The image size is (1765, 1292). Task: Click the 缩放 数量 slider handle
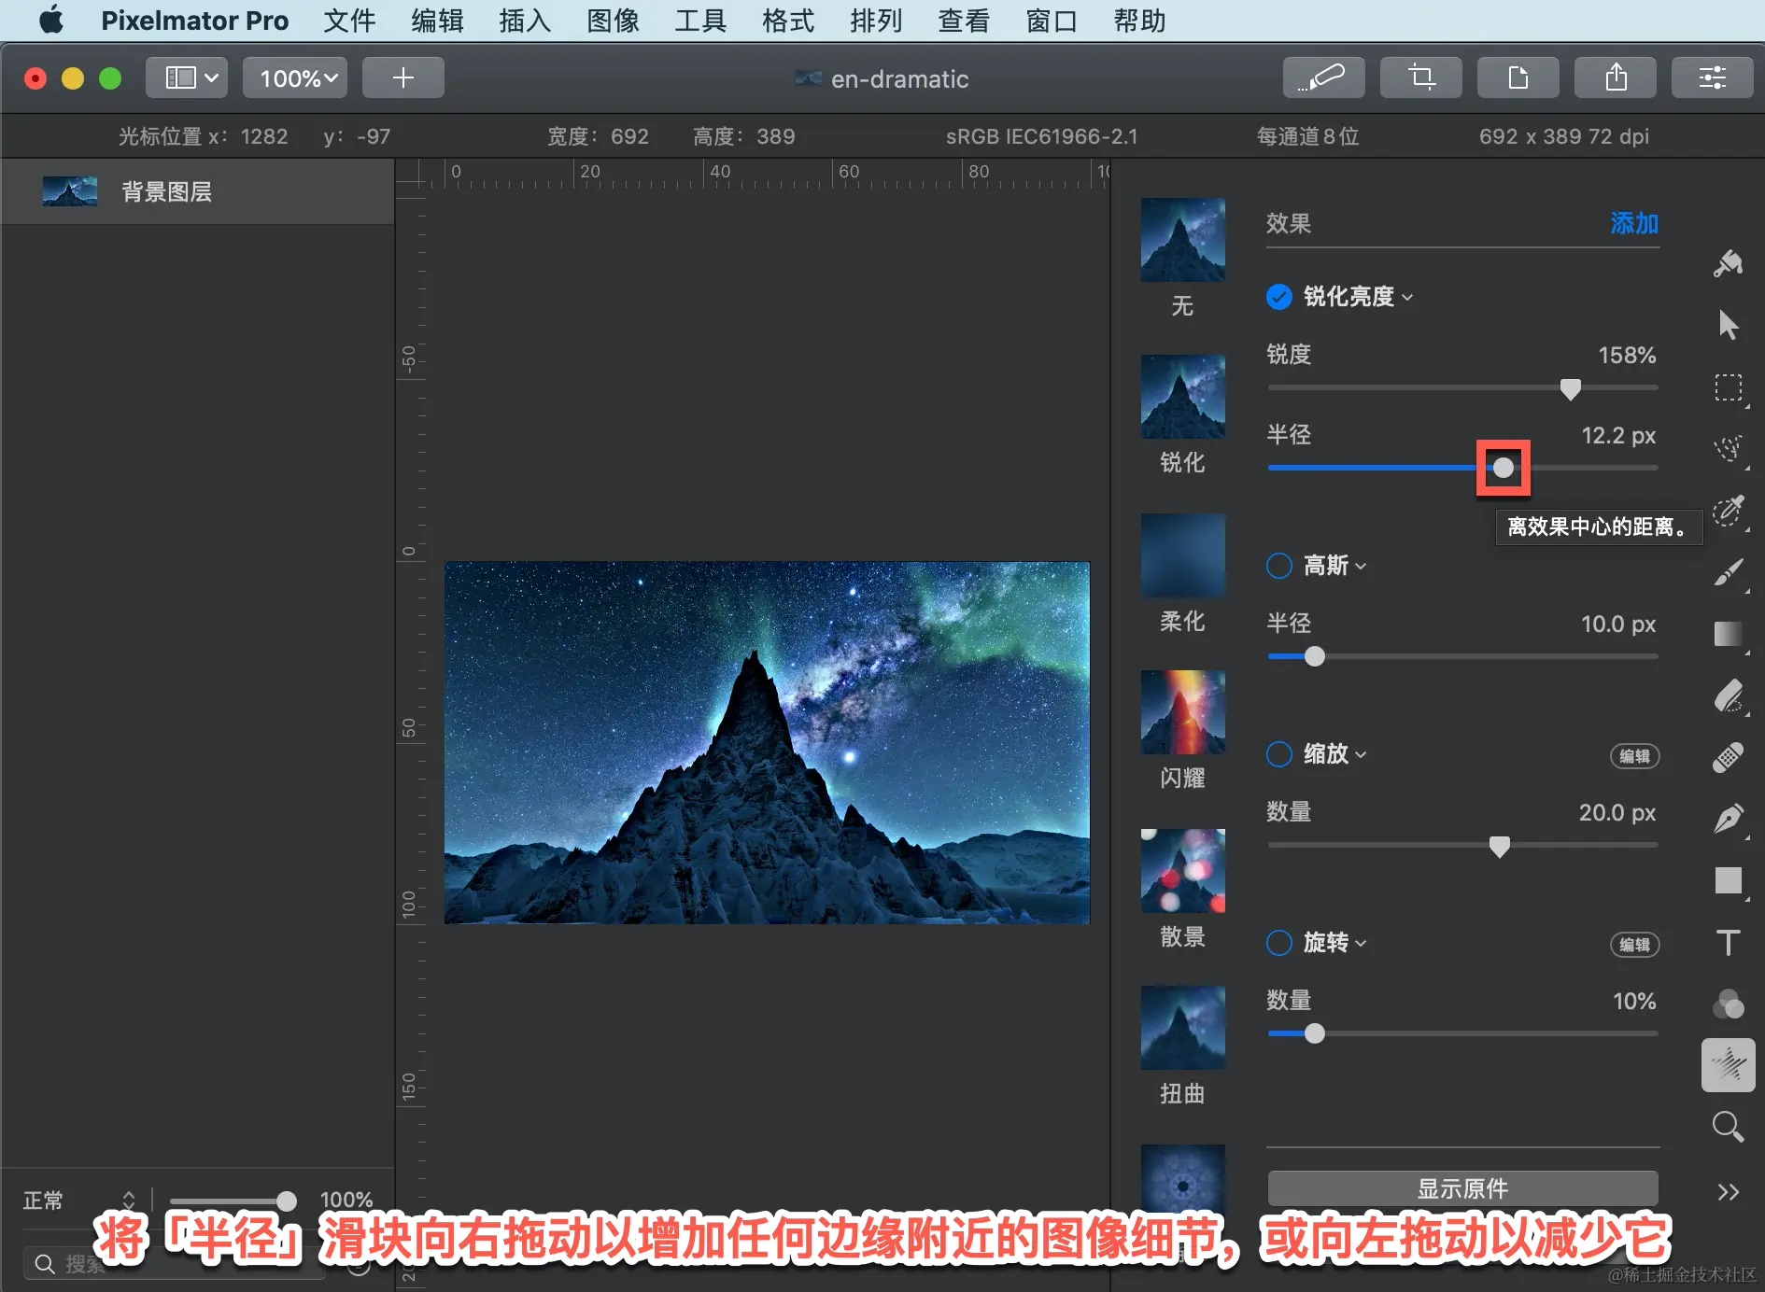(1499, 846)
